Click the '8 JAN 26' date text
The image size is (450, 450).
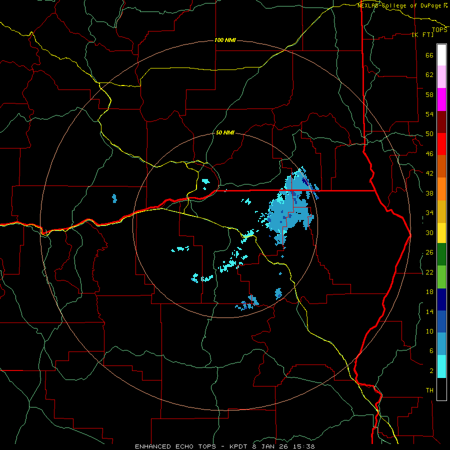tap(271, 446)
